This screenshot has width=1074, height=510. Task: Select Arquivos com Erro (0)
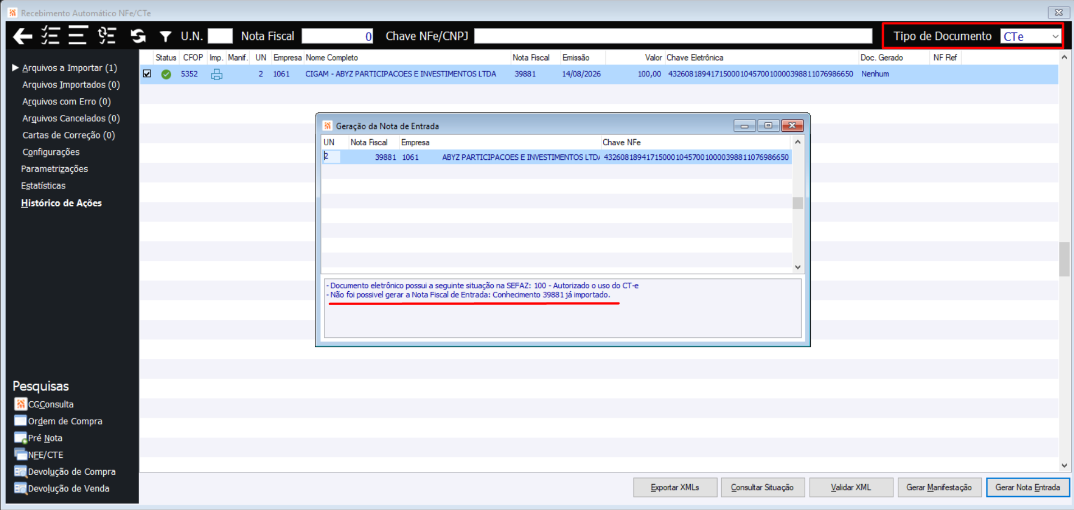point(66,102)
